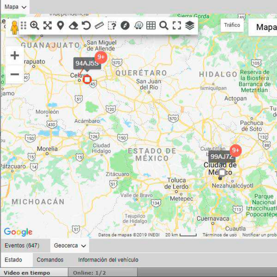Click the 94AJ5S vehicle marker label

87,63
